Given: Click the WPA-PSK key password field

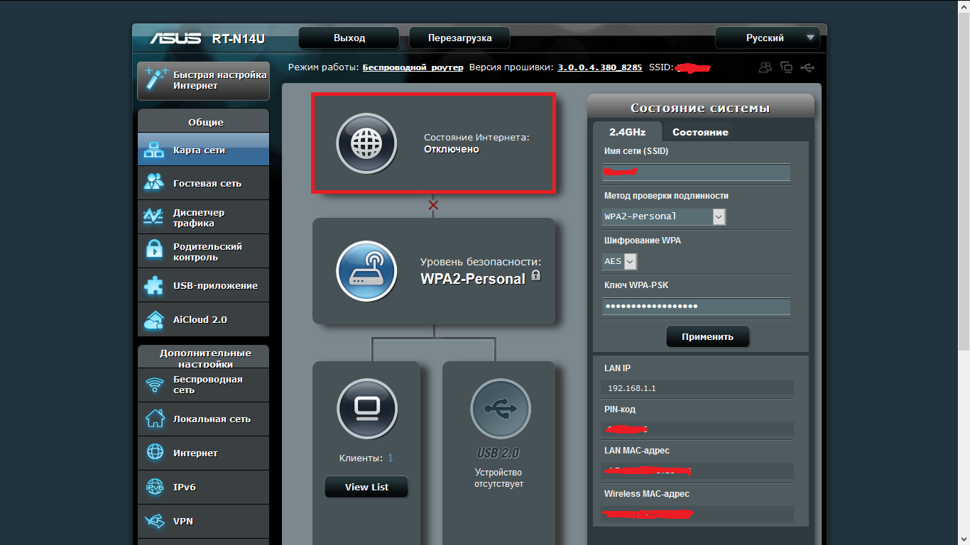Looking at the screenshot, I should click(x=696, y=306).
